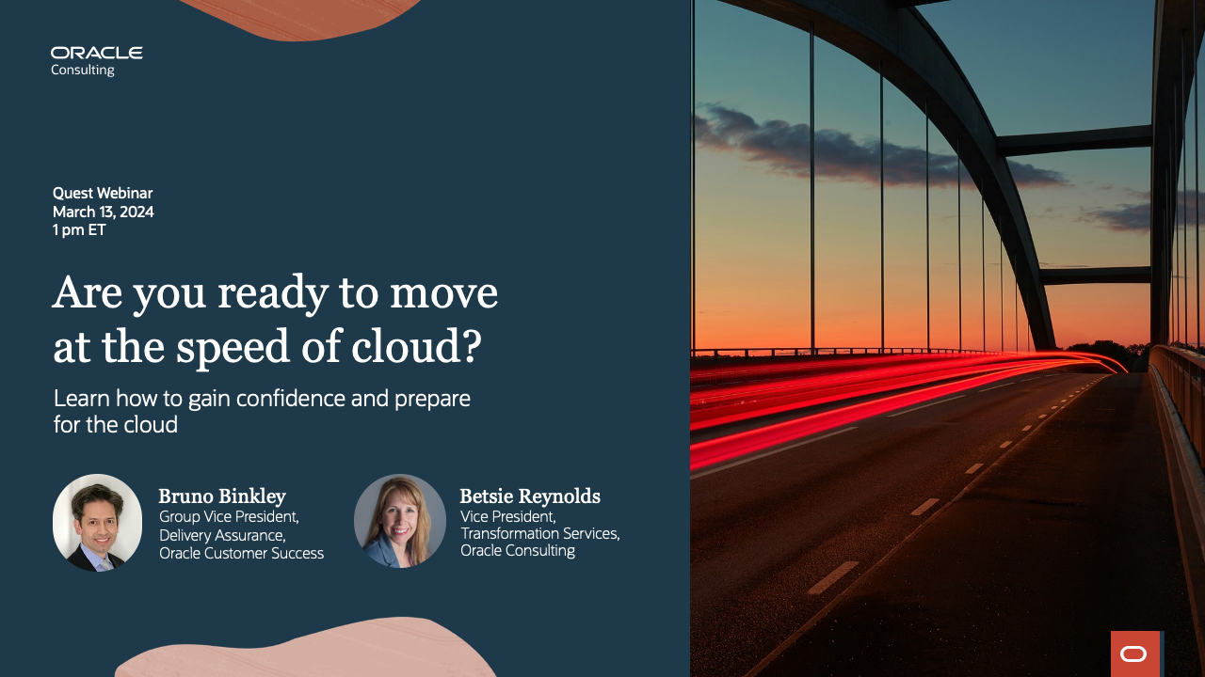Select the Quest Webinar label
The height and width of the screenshot is (677, 1205).
pyautogui.click(x=103, y=193)
